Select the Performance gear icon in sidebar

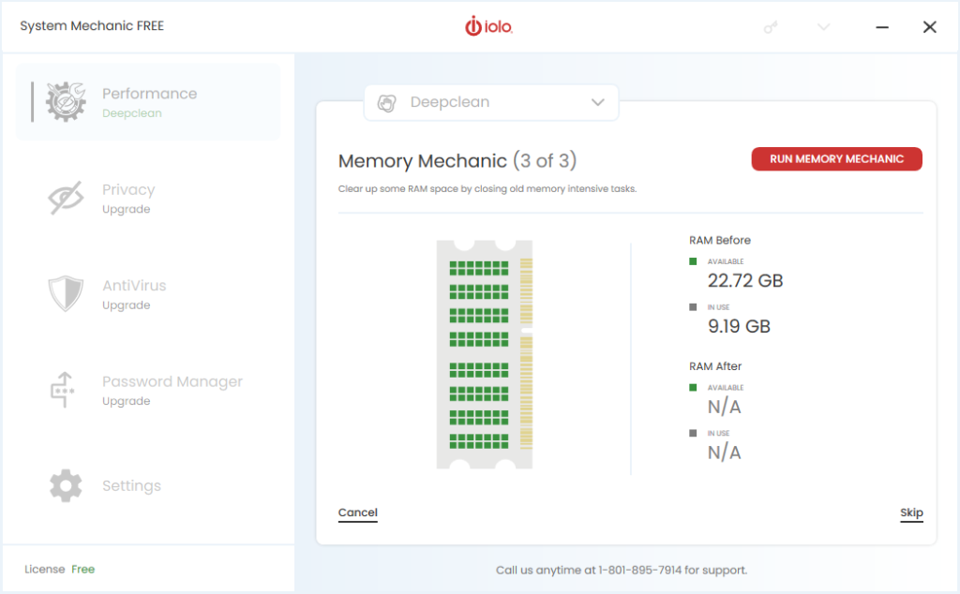[65, 101]
